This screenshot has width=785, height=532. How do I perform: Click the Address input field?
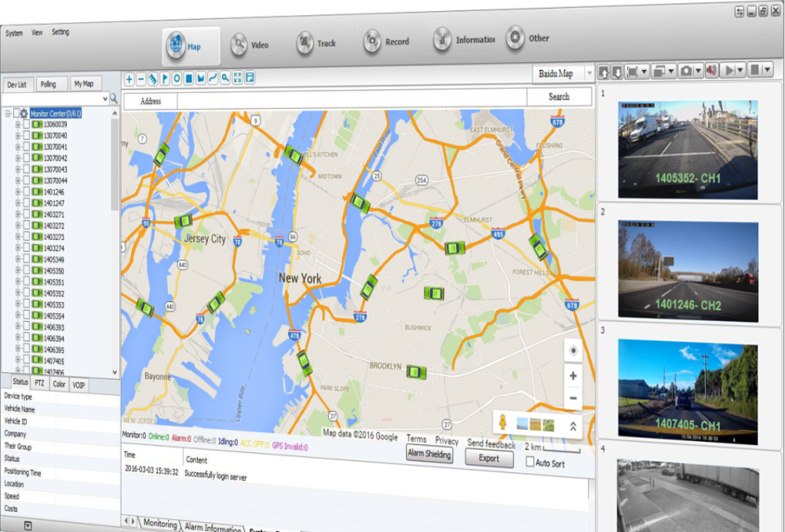pyautogui.click(x=352, y=100)
